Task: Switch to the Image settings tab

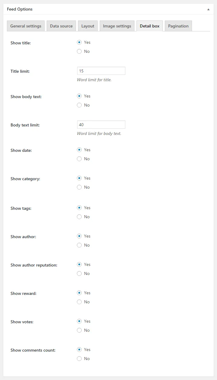Action: point(117,26)
